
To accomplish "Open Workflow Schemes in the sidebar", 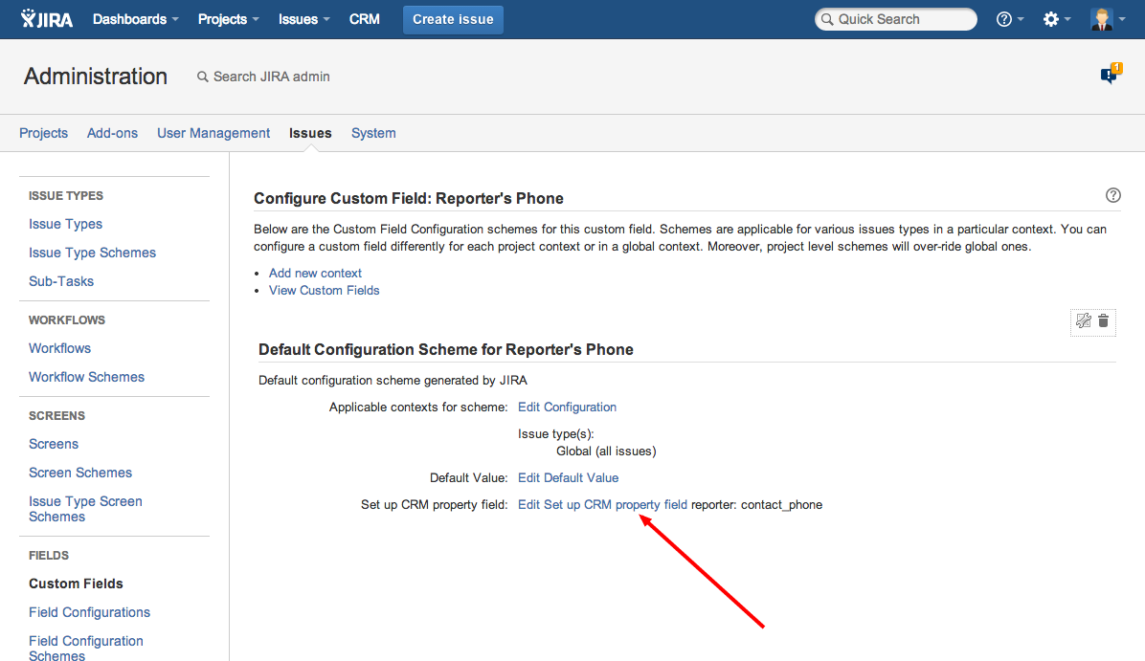I will pyautogui.click(x=86, y=377).
